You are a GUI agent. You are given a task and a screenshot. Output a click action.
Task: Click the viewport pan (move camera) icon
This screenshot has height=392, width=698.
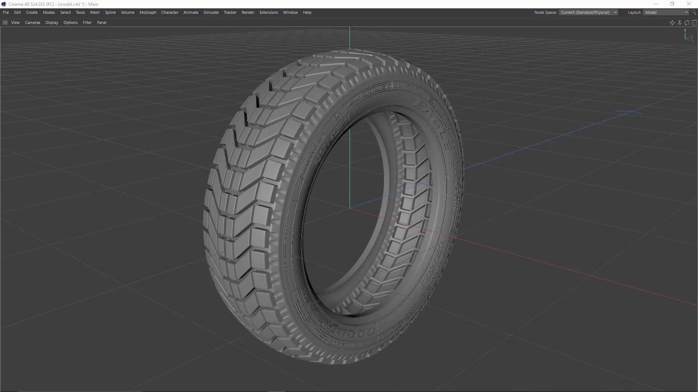[x=672, y=23]
